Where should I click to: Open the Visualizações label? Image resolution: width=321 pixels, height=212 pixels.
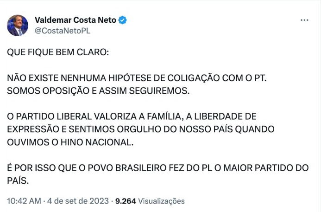click(x=162, y=201)
